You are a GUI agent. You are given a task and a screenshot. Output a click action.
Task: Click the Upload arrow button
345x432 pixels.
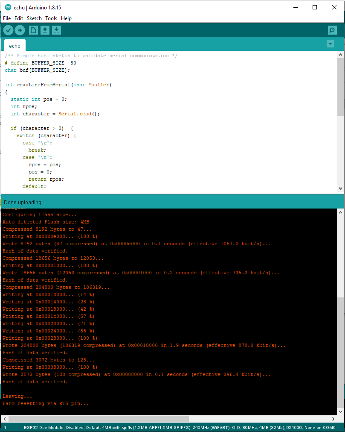(x=20, y=30)
